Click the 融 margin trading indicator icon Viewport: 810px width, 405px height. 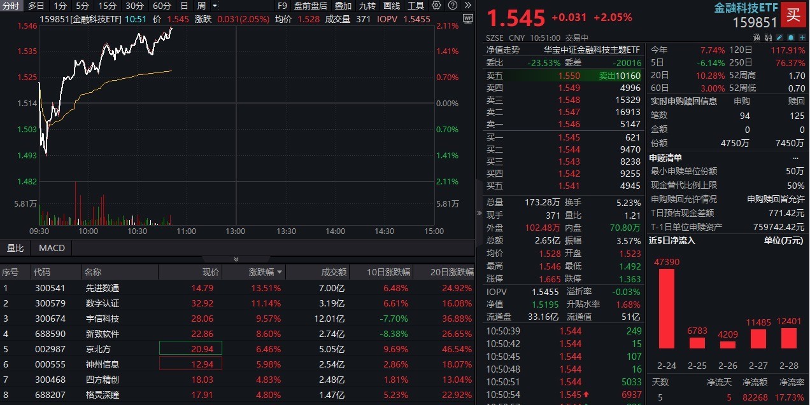tap(768, 38)
